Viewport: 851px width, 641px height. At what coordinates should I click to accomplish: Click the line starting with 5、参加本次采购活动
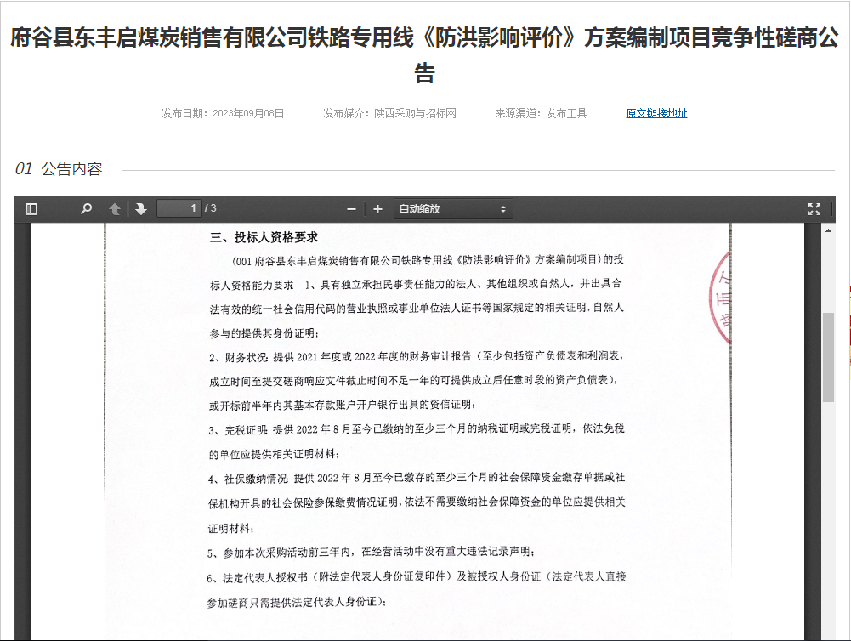coord(371,552)
